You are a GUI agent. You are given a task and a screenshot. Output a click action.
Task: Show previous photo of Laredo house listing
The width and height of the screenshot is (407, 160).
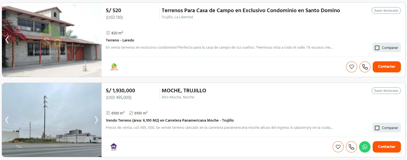coord(7,40)
